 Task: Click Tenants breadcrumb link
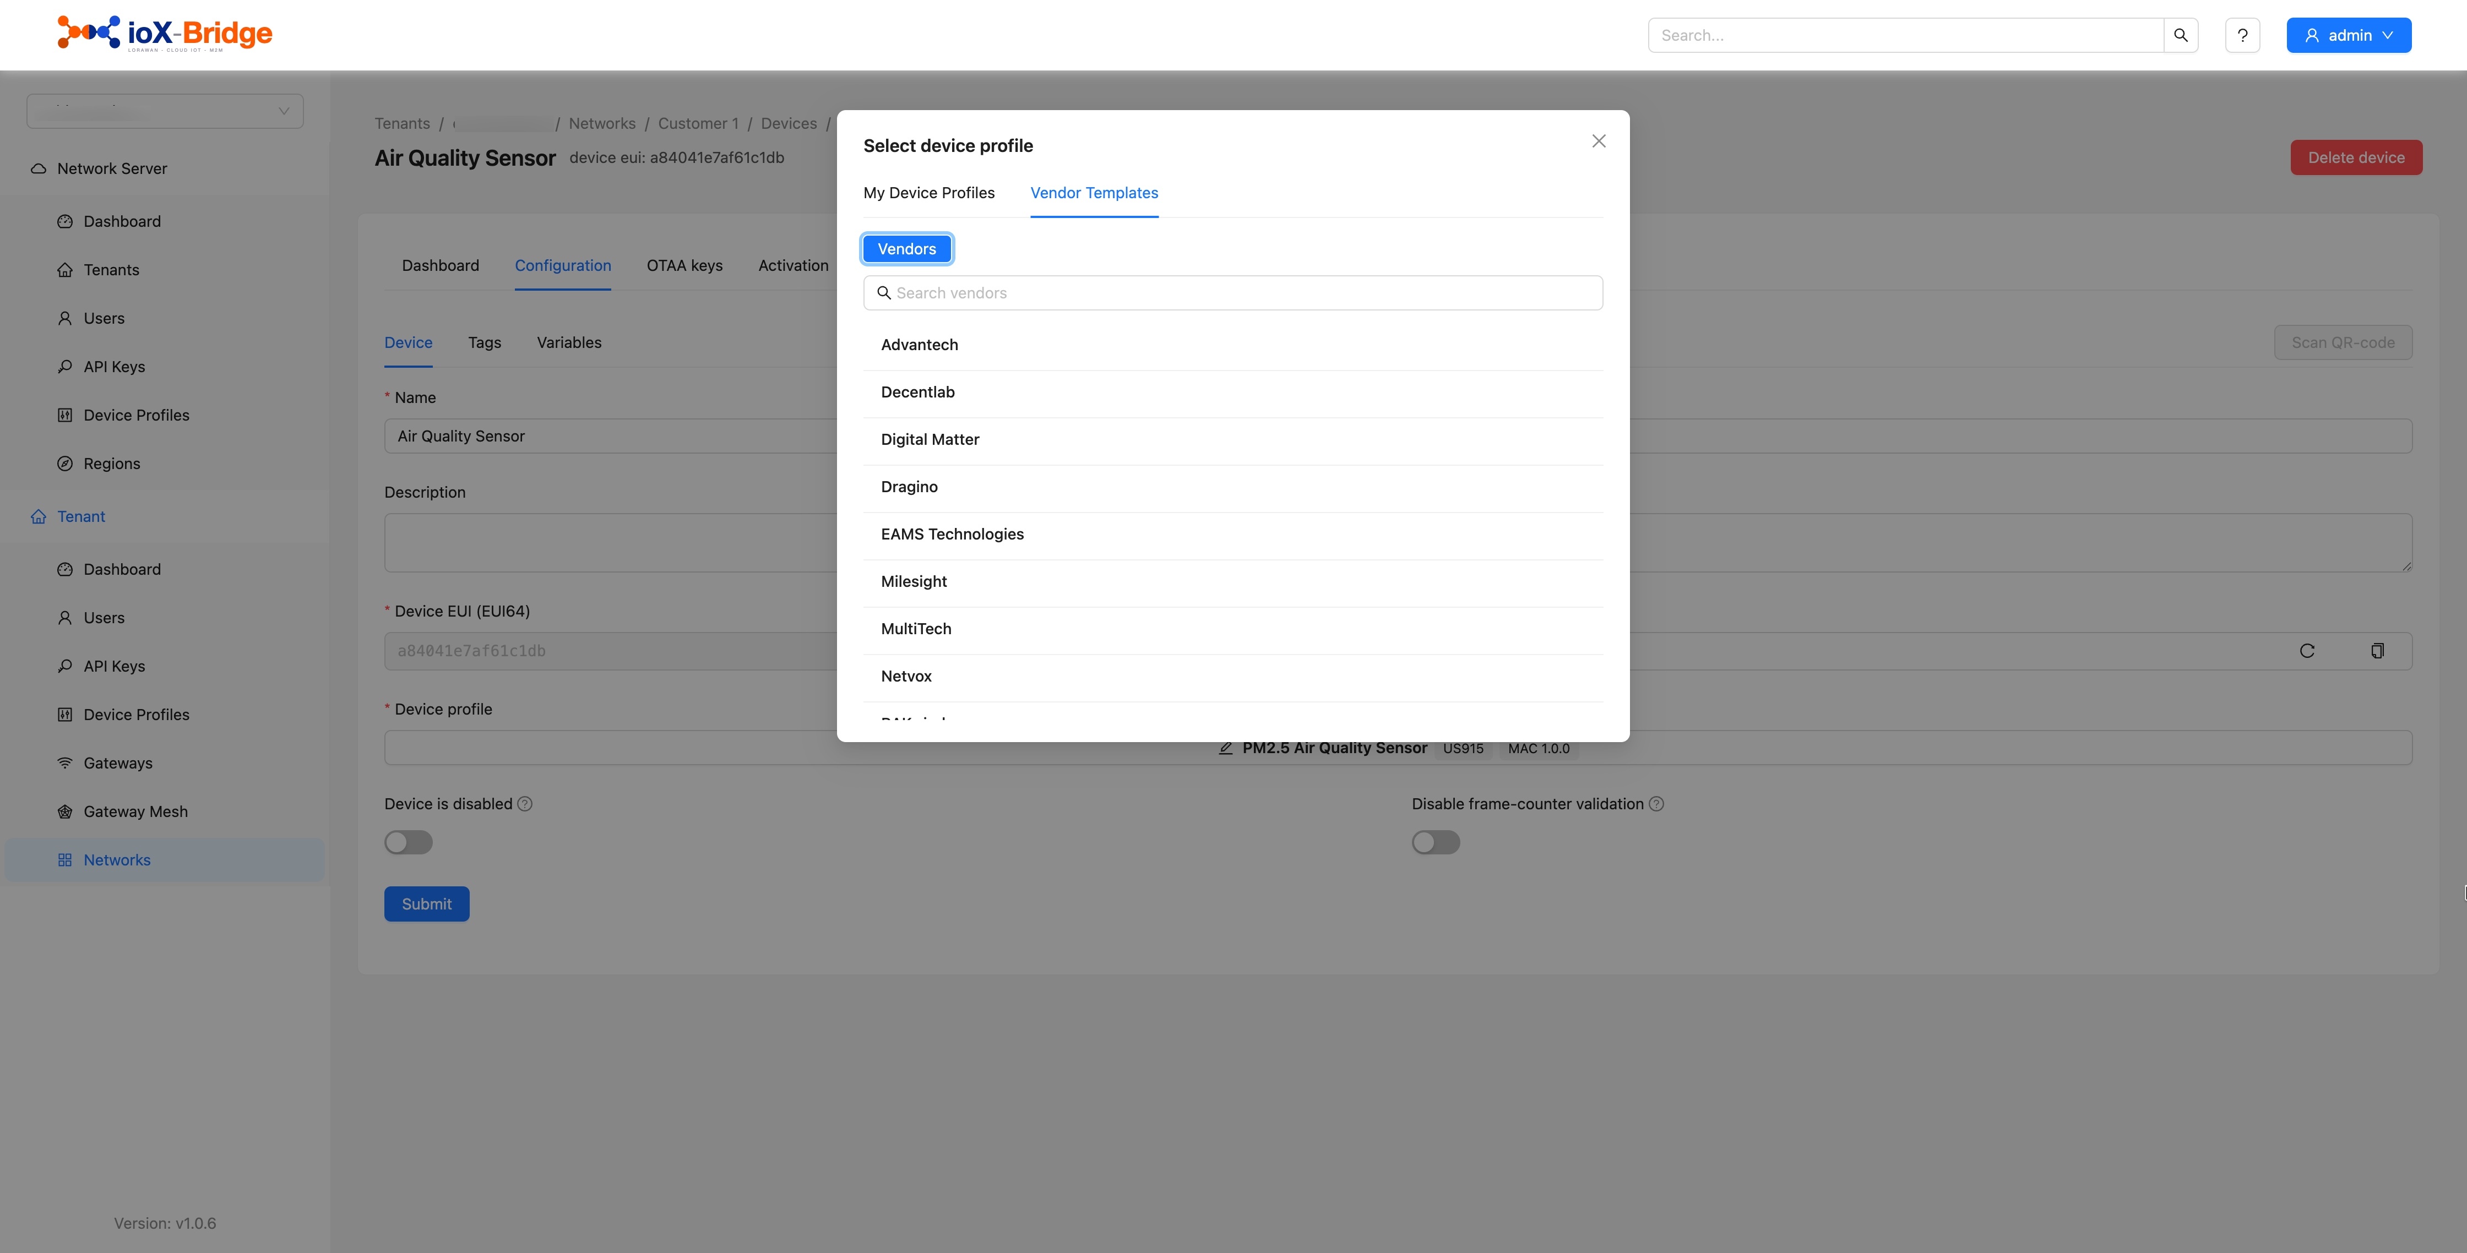pos(402,123)
